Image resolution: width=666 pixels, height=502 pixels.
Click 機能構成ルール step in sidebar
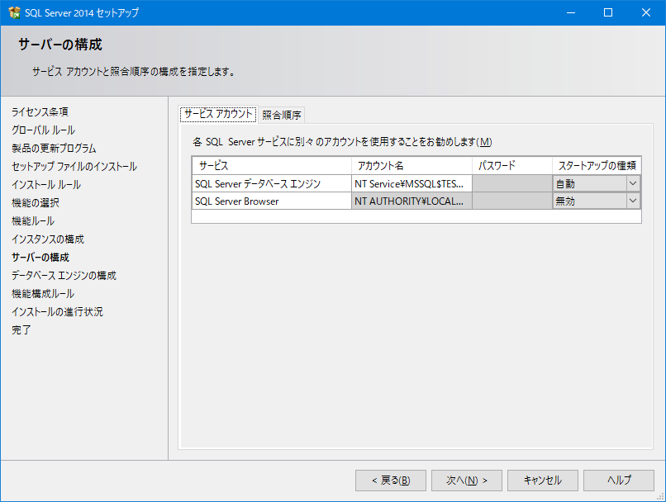tap(43, 294)
